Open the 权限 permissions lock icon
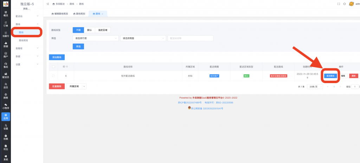This screenshot has width=360, height=163. pyautogui.click(x=6, y=137)
